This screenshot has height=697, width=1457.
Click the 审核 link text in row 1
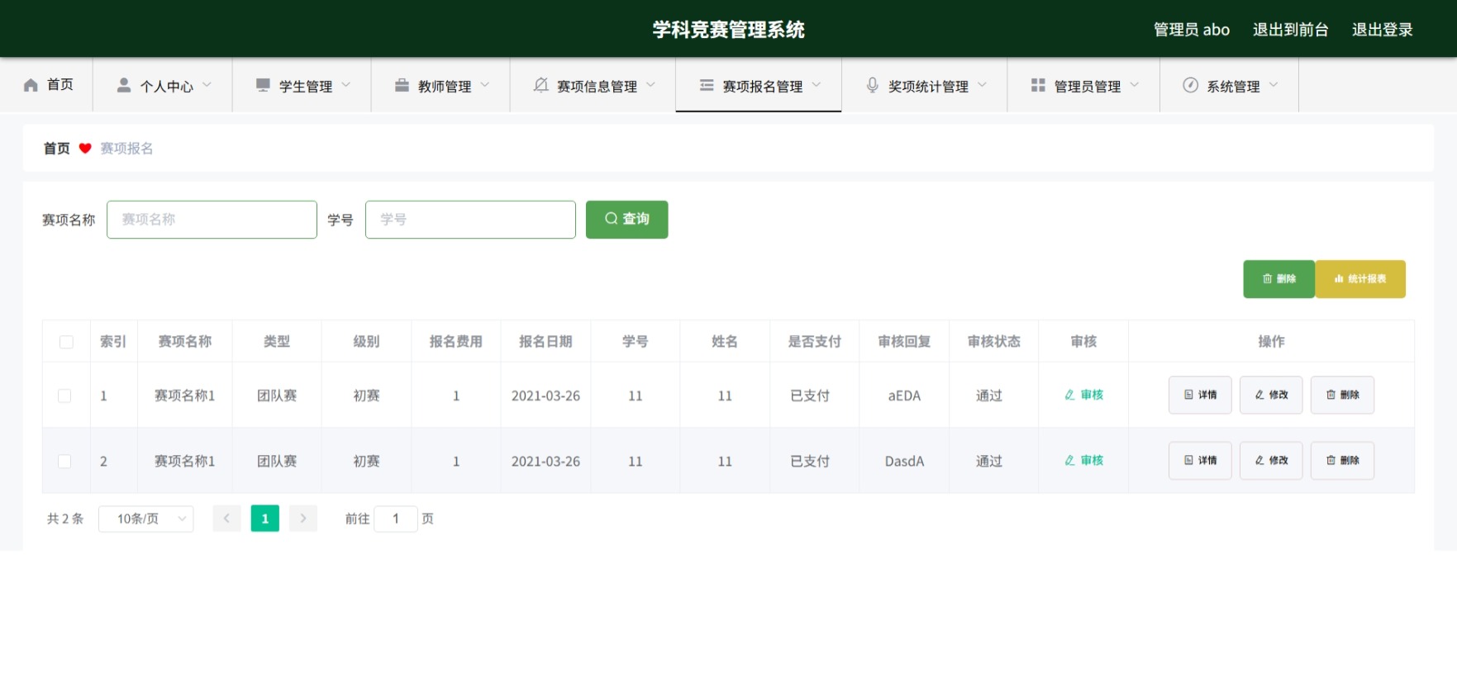(1092, 395)
